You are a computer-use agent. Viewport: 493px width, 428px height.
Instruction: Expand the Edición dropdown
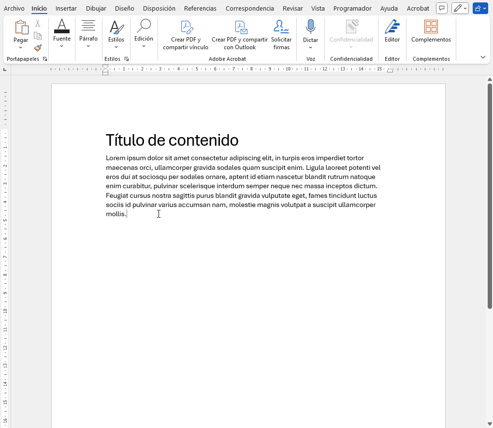144,46
